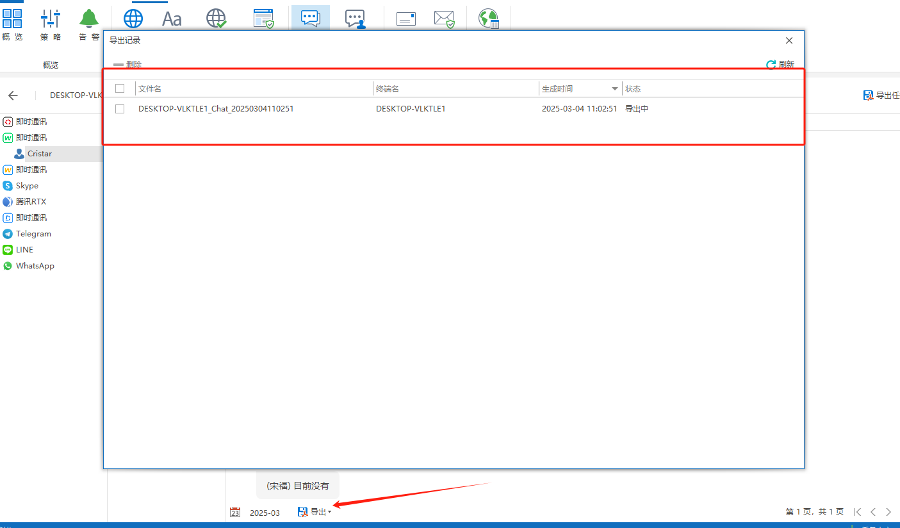Select the blue globe web browsing icon

tap(133, 19)
